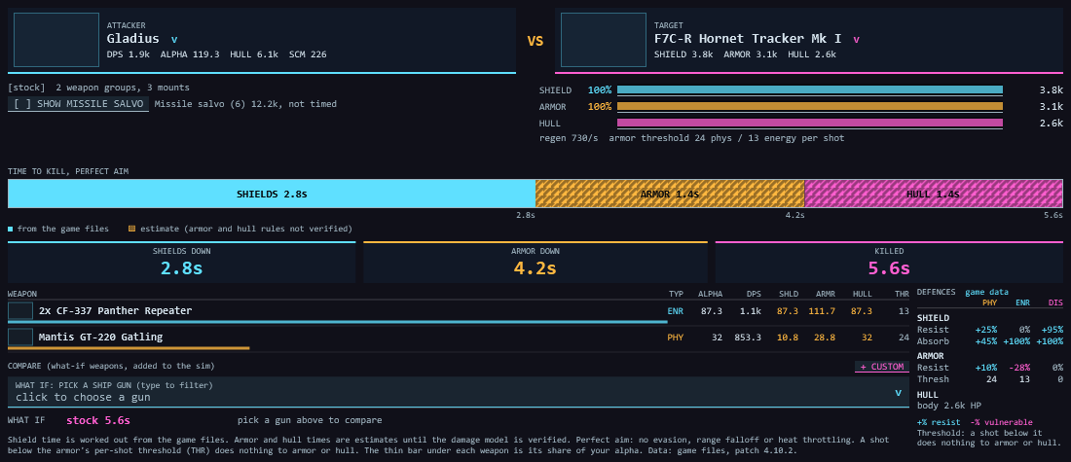Click the ARMOR 1.4s segment of time-to-kill bar
This screenshot has height=462, width=1071.
670,194
